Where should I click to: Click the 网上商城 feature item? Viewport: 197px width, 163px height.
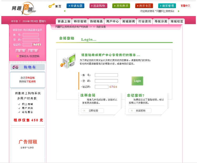click(x=27, y=104)
